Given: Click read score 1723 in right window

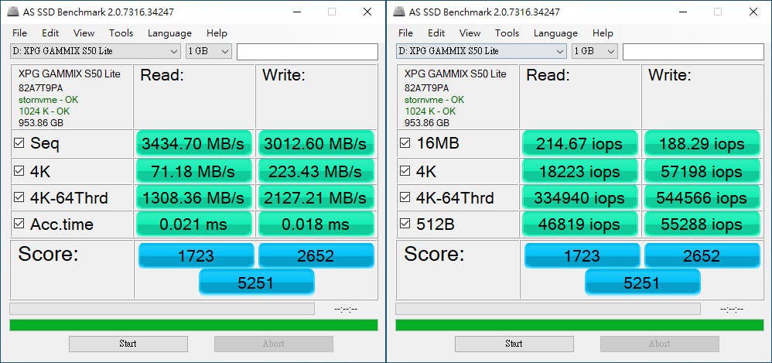Looking at the screenshot, I should (582, 255).
